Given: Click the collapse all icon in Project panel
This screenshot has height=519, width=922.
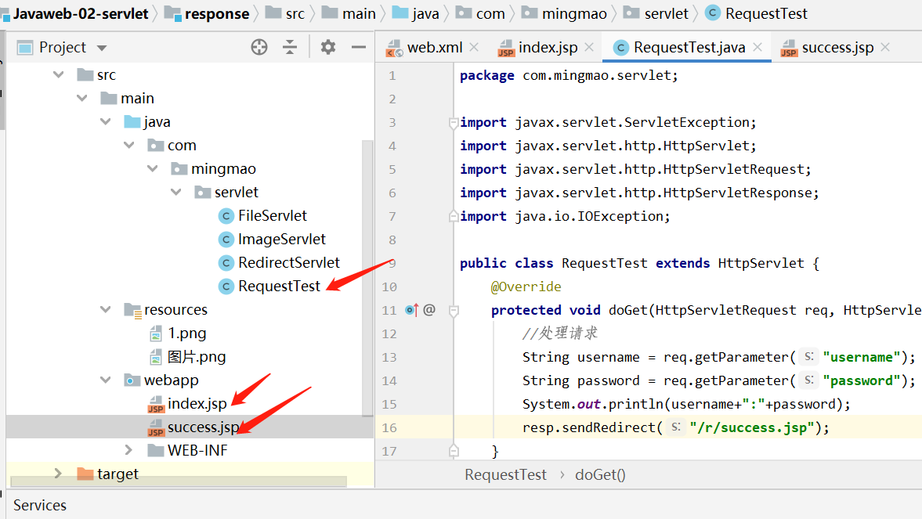Looking at the screenshot, I should 290,48.
